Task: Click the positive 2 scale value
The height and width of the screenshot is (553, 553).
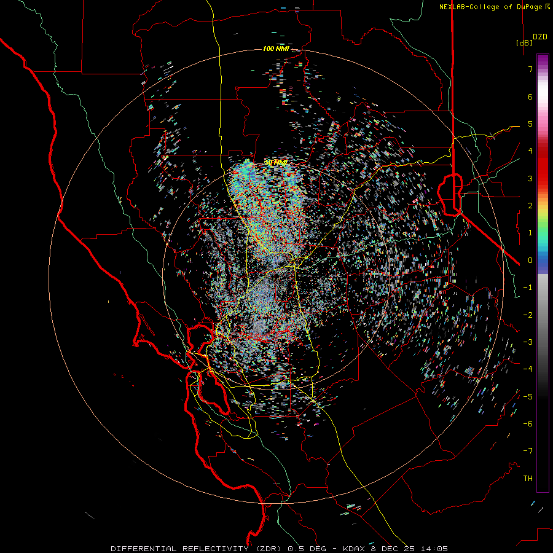Action: click(530, 206)
